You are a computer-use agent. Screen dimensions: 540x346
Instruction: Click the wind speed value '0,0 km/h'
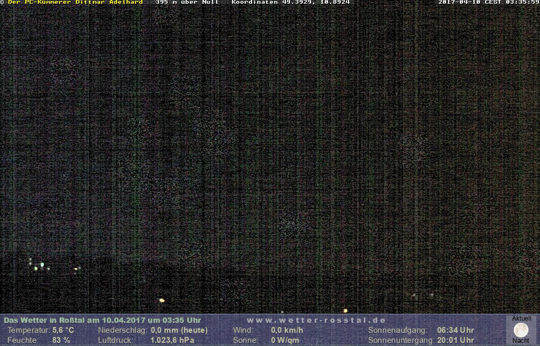[x=287, y=330]
